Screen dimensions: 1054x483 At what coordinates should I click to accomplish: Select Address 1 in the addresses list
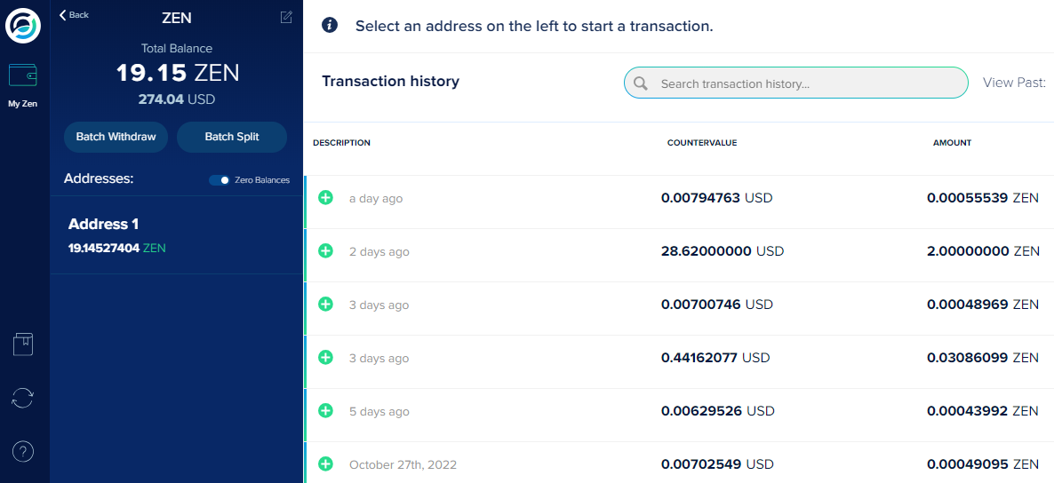pyautogui.click(x=177, y=235)
